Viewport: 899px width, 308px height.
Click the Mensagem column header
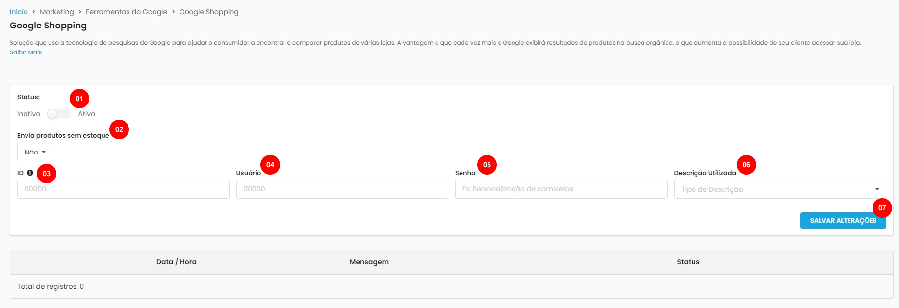pyautogui.click(x=369, y=262)
